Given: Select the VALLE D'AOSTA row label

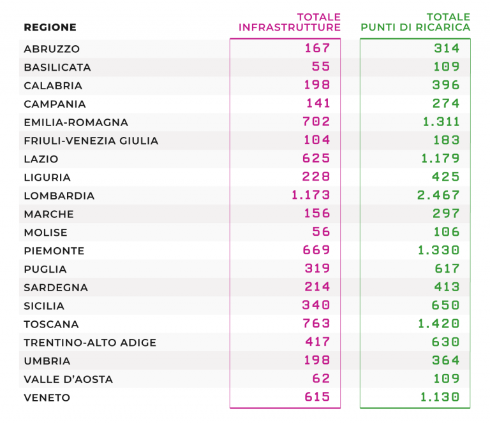Looking at the screenshot, I should [68, 380].
